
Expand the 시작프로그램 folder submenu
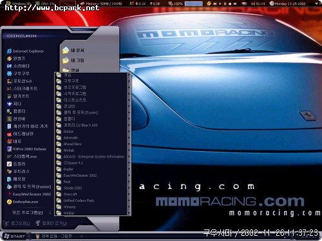[x=92, y=94]
